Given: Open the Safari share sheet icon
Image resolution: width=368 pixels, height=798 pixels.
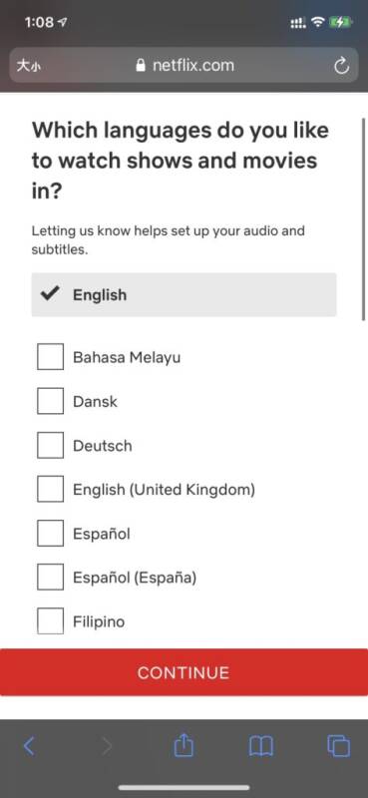Looking at the screenshot, I should [184, 745].
